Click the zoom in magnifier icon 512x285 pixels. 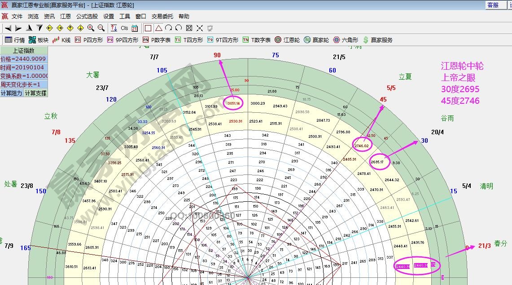tap(91, 28)
